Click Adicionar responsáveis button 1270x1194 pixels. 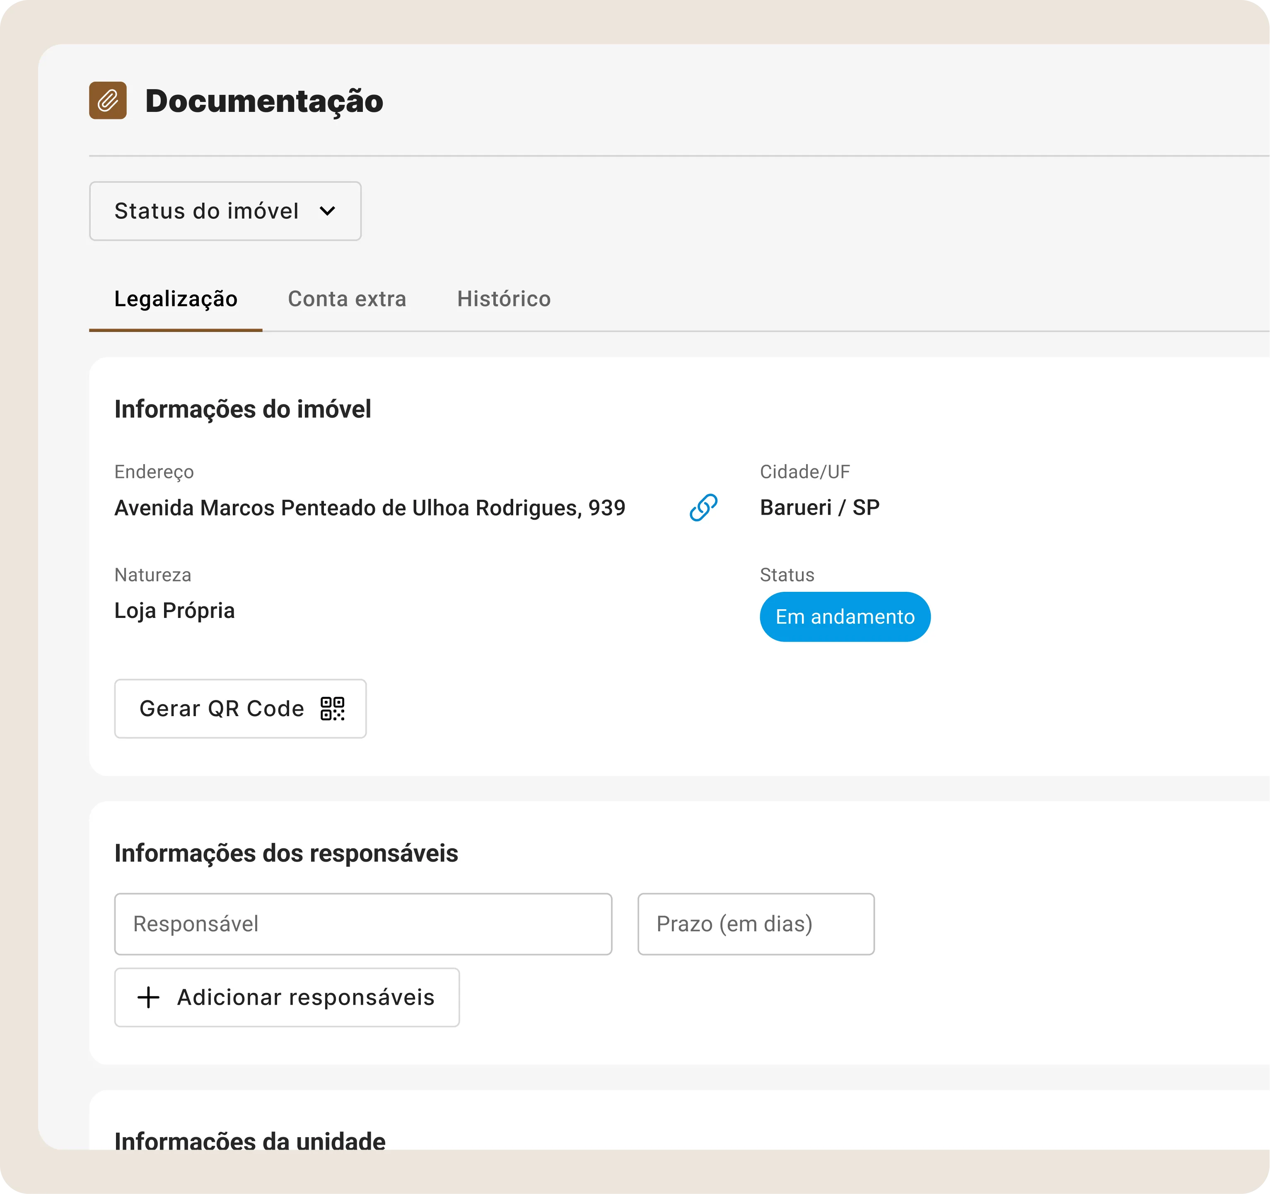tap(287, 997)
